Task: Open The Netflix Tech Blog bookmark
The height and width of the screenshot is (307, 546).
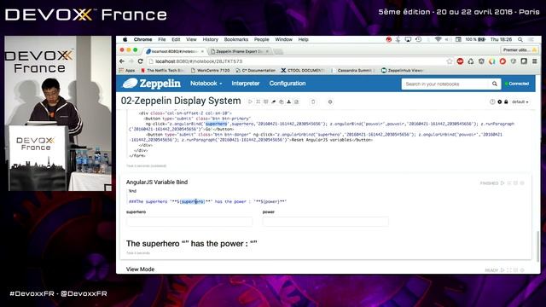Action: point(163,70)
